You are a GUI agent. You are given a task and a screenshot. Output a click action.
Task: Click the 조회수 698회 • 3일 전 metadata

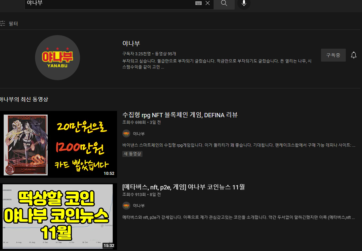(x=141, y=123)
